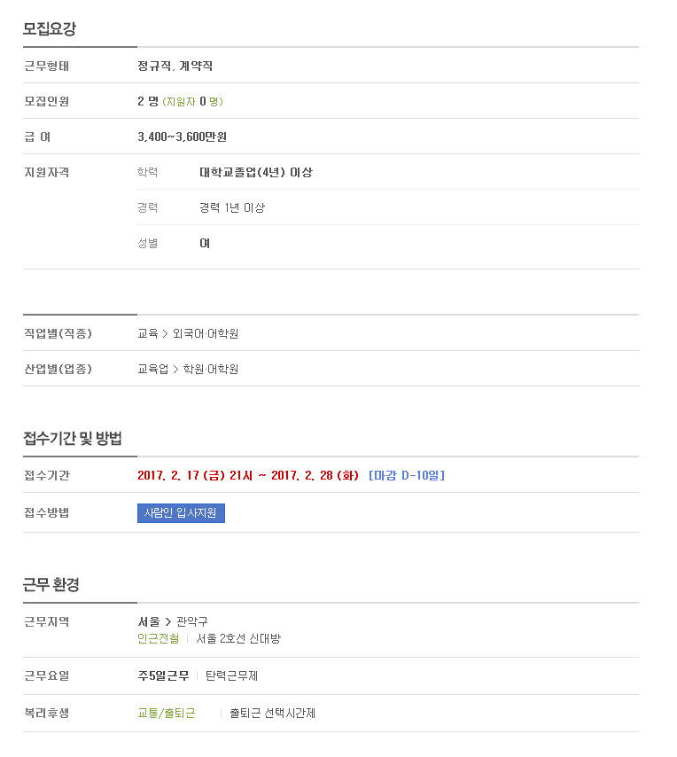Screen dimensions: 677x757
Task: Select the 서울 > 관악구 location text
Action: click(173, 621)
